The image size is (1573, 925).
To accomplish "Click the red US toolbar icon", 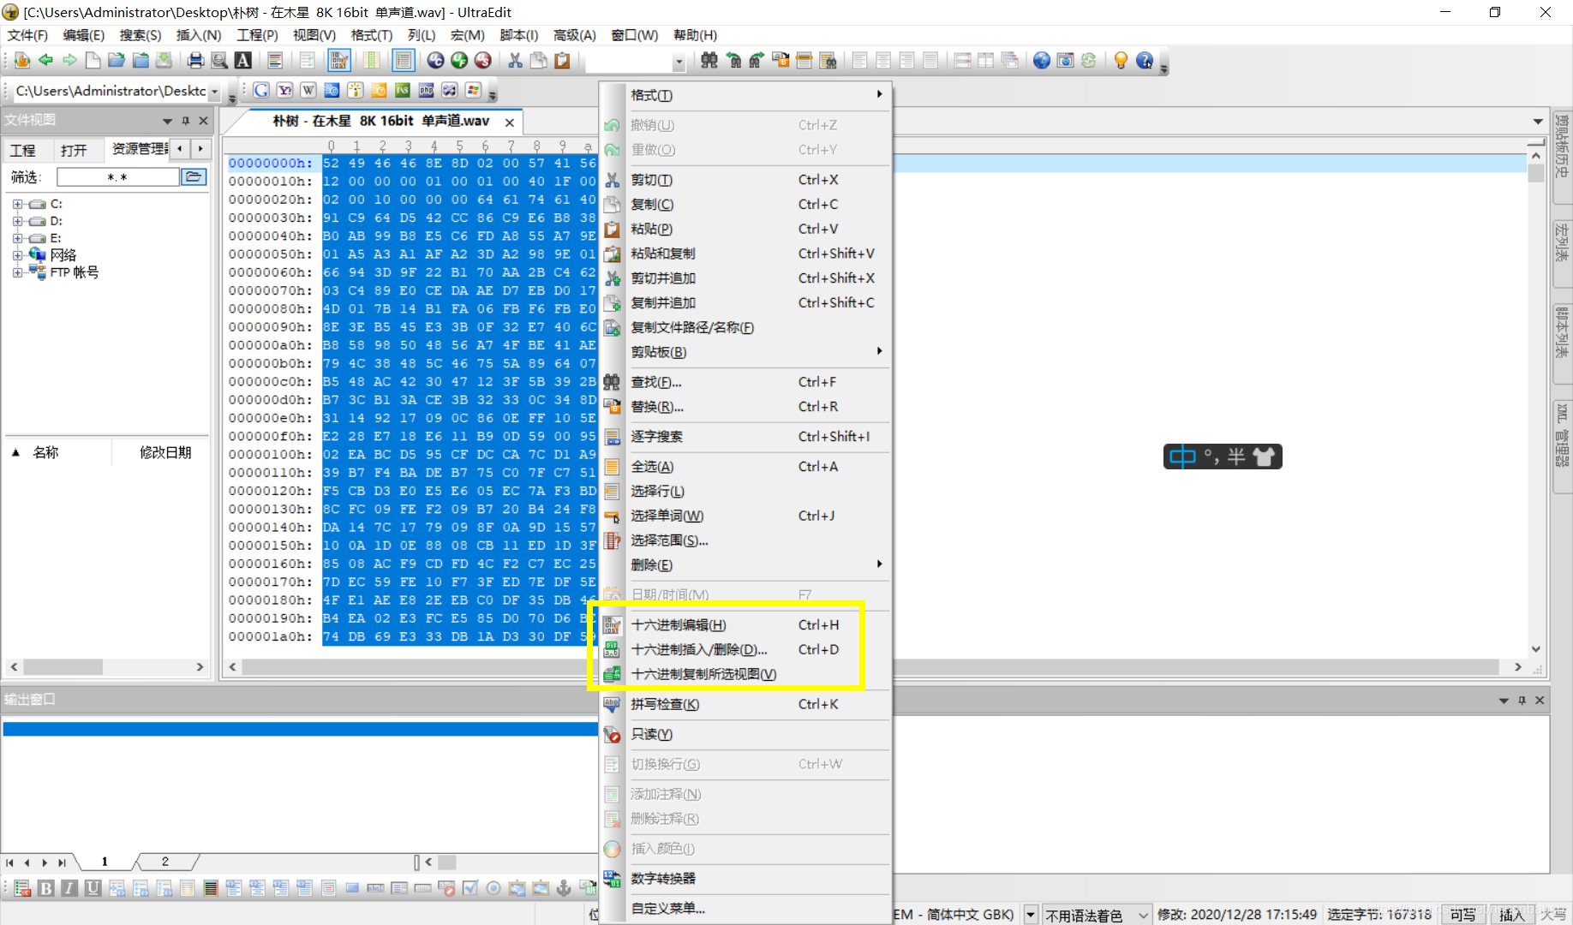I will (483, 60).
